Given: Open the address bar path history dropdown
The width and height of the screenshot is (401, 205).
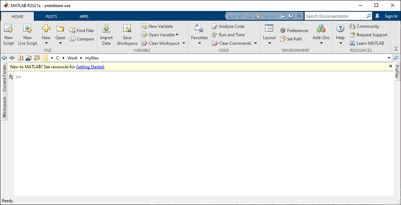Looking at the screenshot, I should pyautogui.click(x=389, y=58).
